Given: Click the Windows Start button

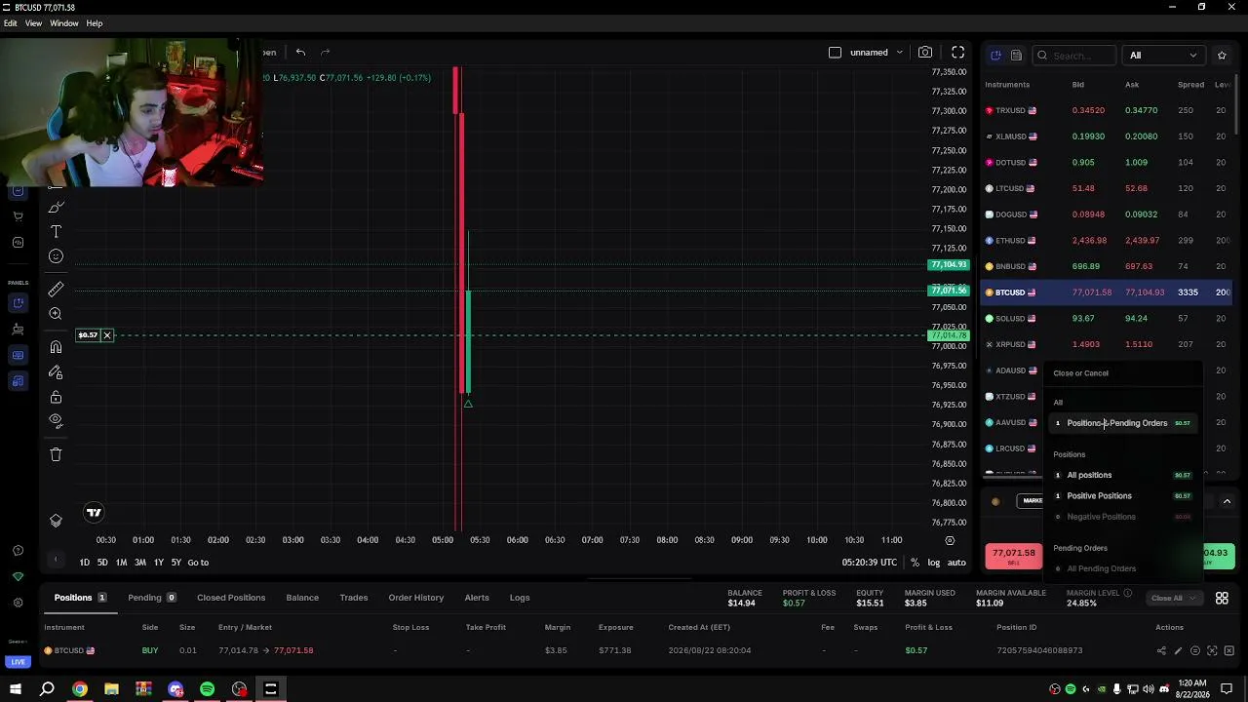Looking at the screenshot, I should coord(15,689).
